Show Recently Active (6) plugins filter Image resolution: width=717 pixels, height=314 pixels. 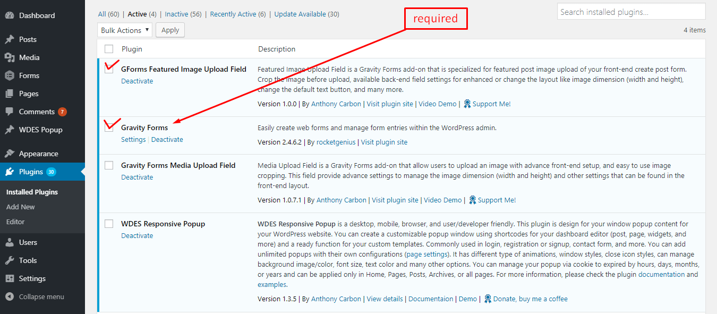coord(238,14)
